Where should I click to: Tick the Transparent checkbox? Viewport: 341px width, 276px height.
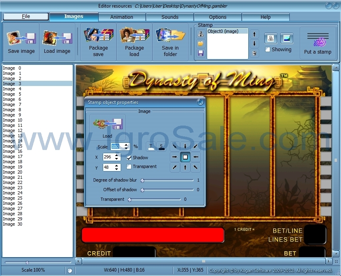pos(129,166)
